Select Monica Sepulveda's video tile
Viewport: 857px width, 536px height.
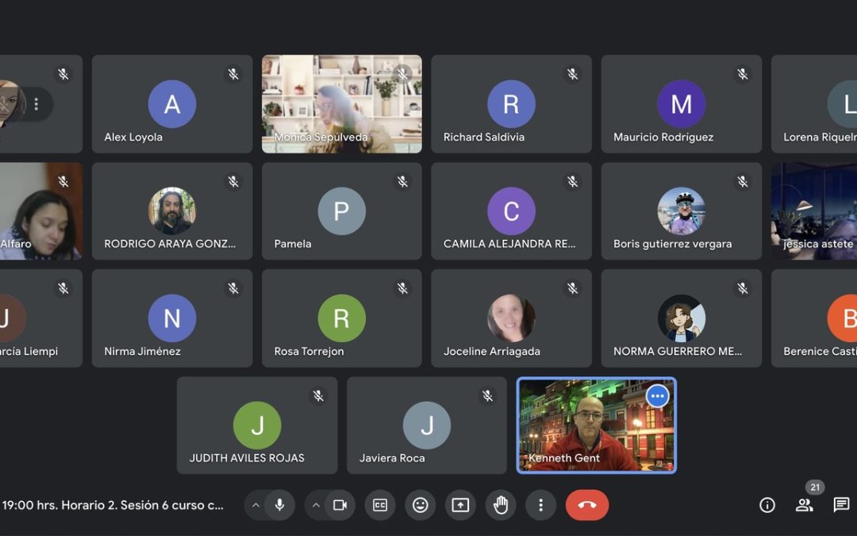tap(341, 104)
